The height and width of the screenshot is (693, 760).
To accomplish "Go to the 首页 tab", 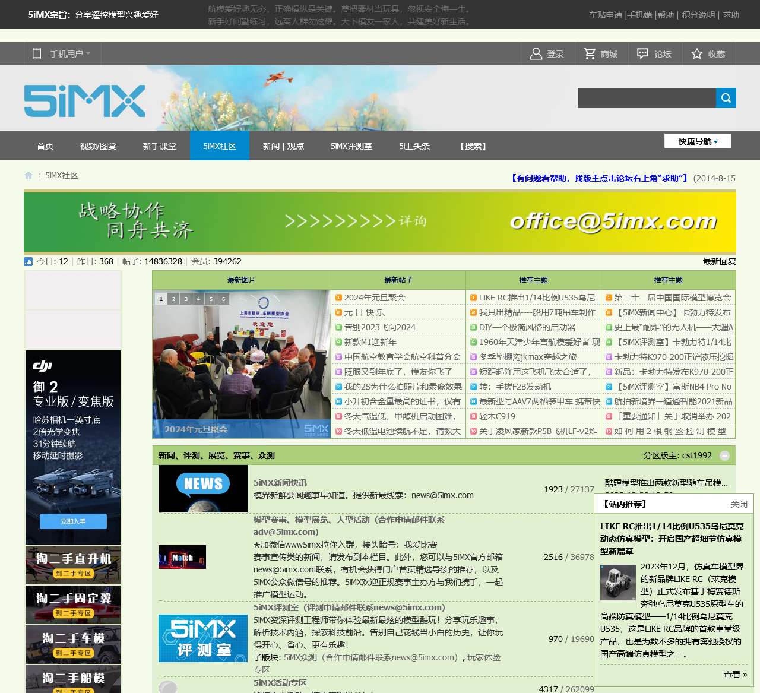I will click(x=45, y=145).
